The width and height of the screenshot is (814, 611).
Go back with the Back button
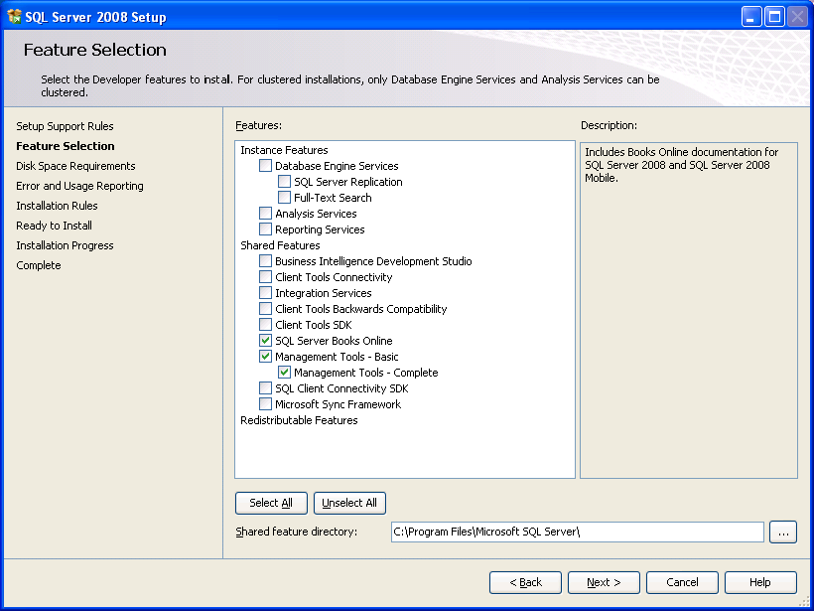[x=525, y=582]
